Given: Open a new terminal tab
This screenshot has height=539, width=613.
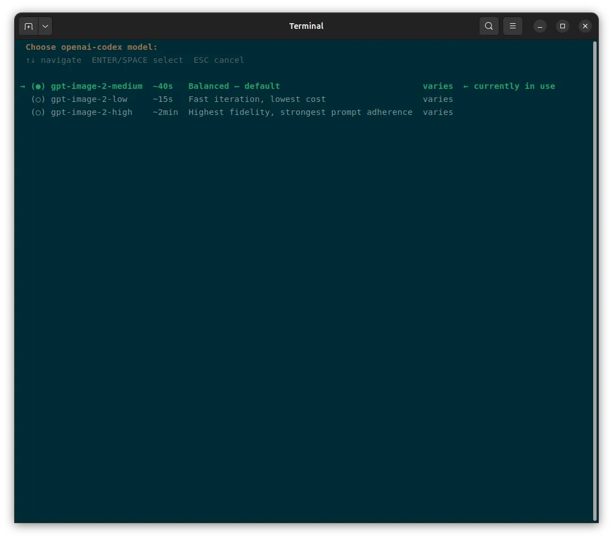Looking at the screenshot, I should [28, 26].
